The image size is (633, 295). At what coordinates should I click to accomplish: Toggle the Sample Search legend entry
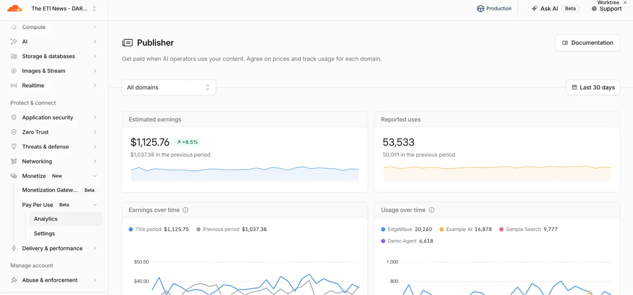click(x=528, y=230)
